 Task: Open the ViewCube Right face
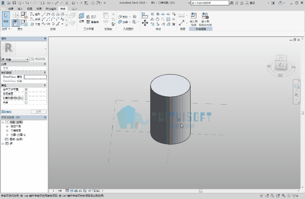pyautogui.click(x=281, y=65)
